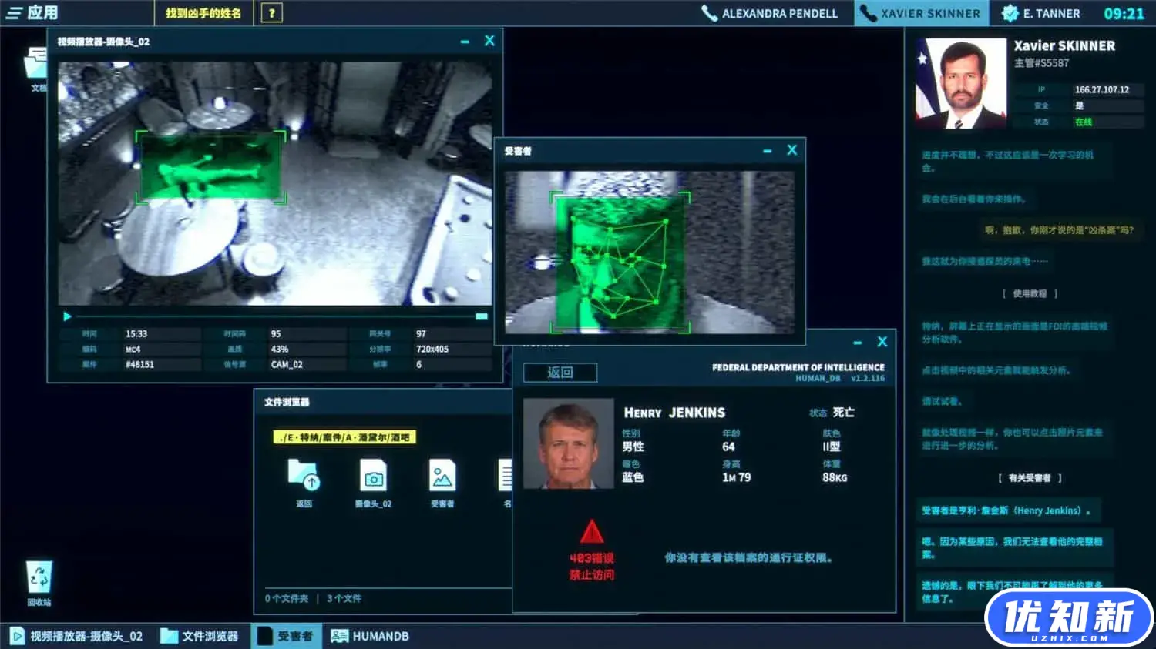Switch to Alexandra Pendell call tab
Viewport: 1156px width, 649px height.
(769, 13)
